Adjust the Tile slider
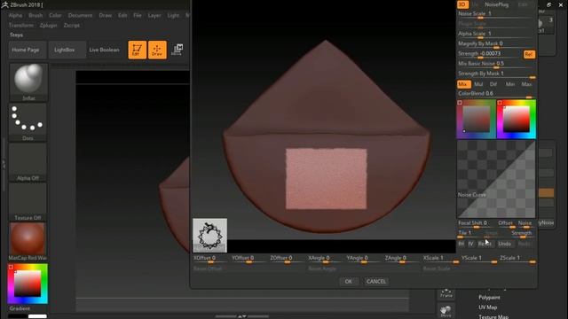The height and width of the screenshot is (319, 568). [469, 234]
